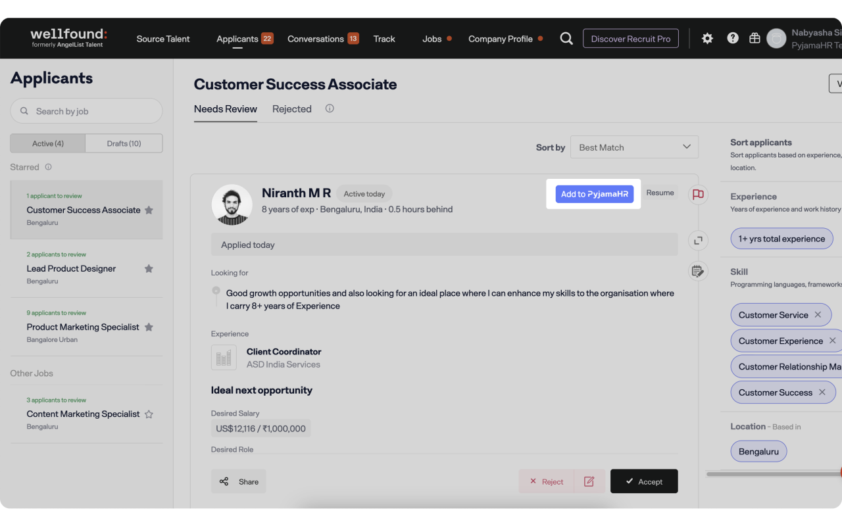842x526 pixels.
Task: Open the notes notepad icon for the applicant
Action: tap(697, 270)
